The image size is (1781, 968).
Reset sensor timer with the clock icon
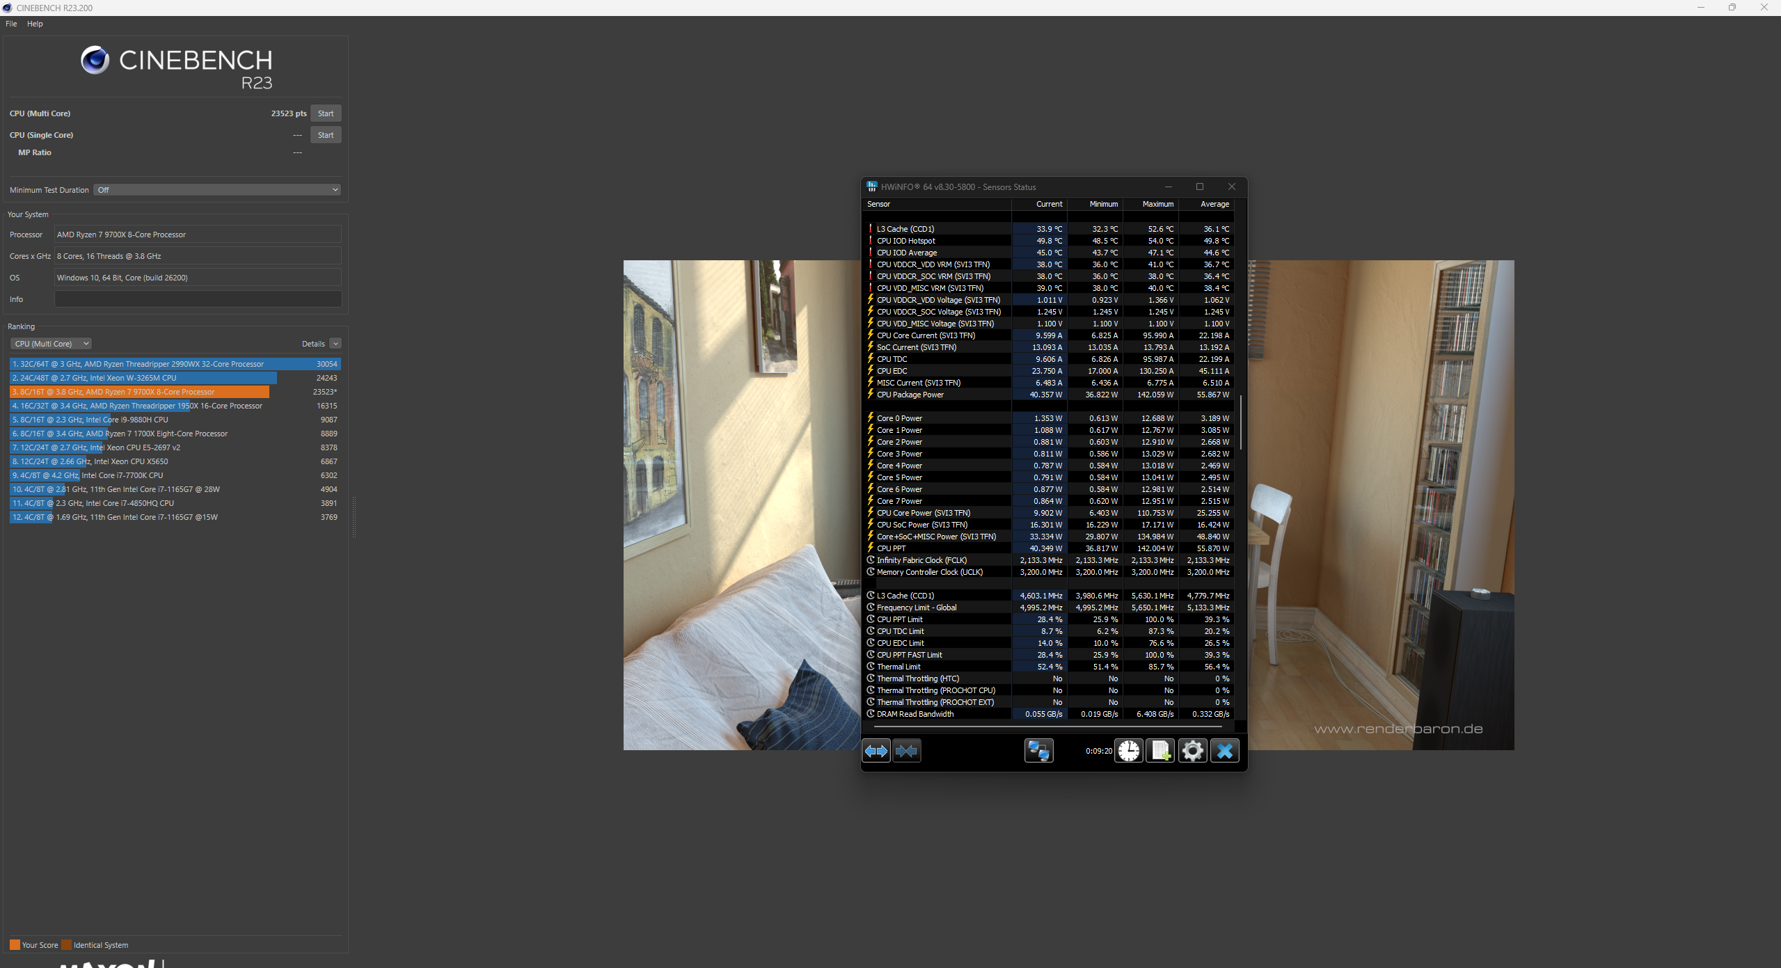pos(1129,751)
